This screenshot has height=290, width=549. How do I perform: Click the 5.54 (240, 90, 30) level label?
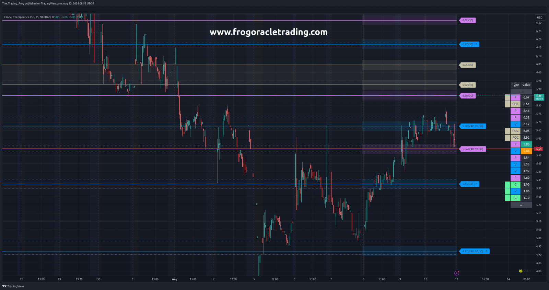pyautogui.click(x=472, y=149)
